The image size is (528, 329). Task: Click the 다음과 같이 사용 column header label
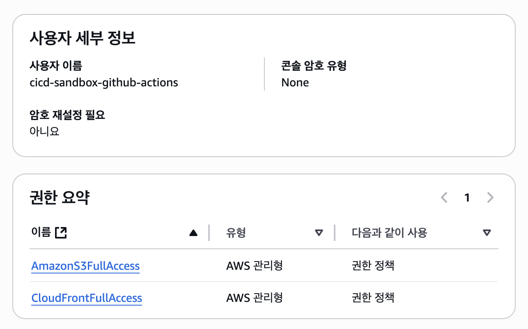pos(390,233)
